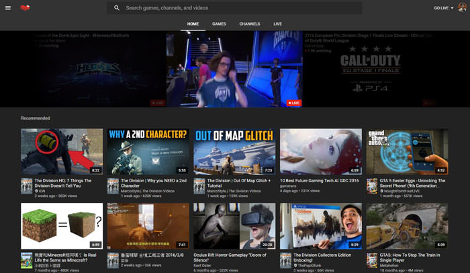Click the red LIVE badge on center stream
The height and width of the screenshot is (273, 470).
(x=293, y=103)
